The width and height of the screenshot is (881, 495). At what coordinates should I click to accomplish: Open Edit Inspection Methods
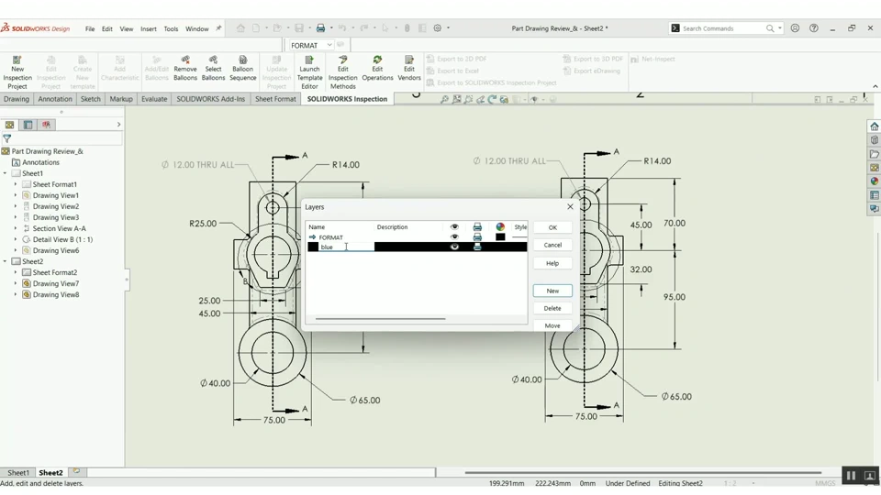[x=342, y=72]
